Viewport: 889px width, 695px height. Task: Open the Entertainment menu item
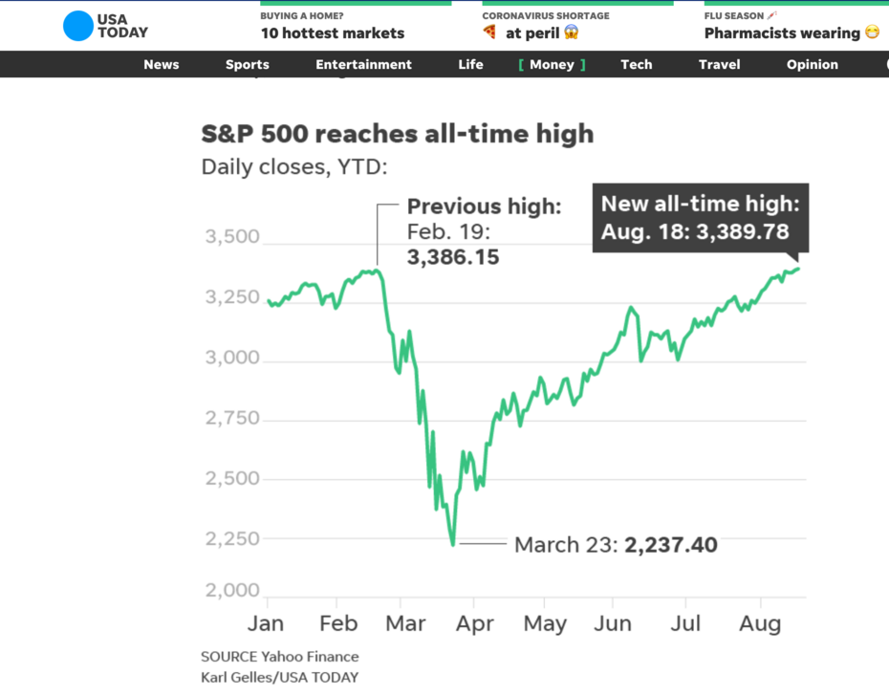363,64
